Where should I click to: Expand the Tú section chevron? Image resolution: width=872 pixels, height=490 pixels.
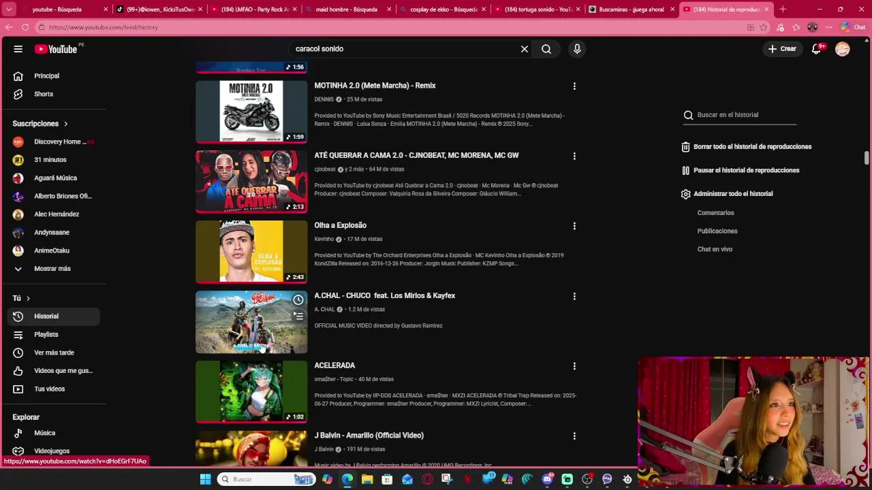(x=28, y=299)
